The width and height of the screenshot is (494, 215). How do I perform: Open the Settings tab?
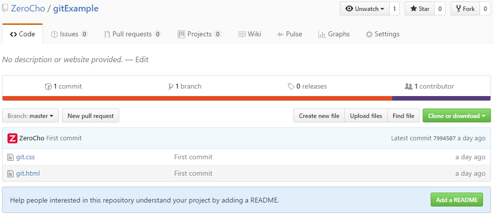382,34
